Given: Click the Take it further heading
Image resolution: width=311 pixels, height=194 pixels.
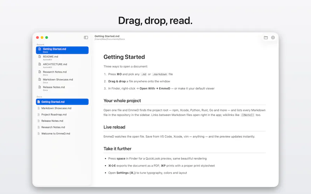Looking at the screenshot, I should click(117, 149).
